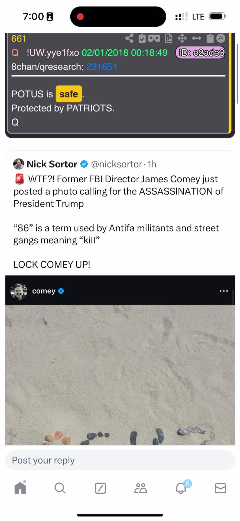Open the Search tab
This screenshot has width=240, height=521.
click(x=60, y=488)
